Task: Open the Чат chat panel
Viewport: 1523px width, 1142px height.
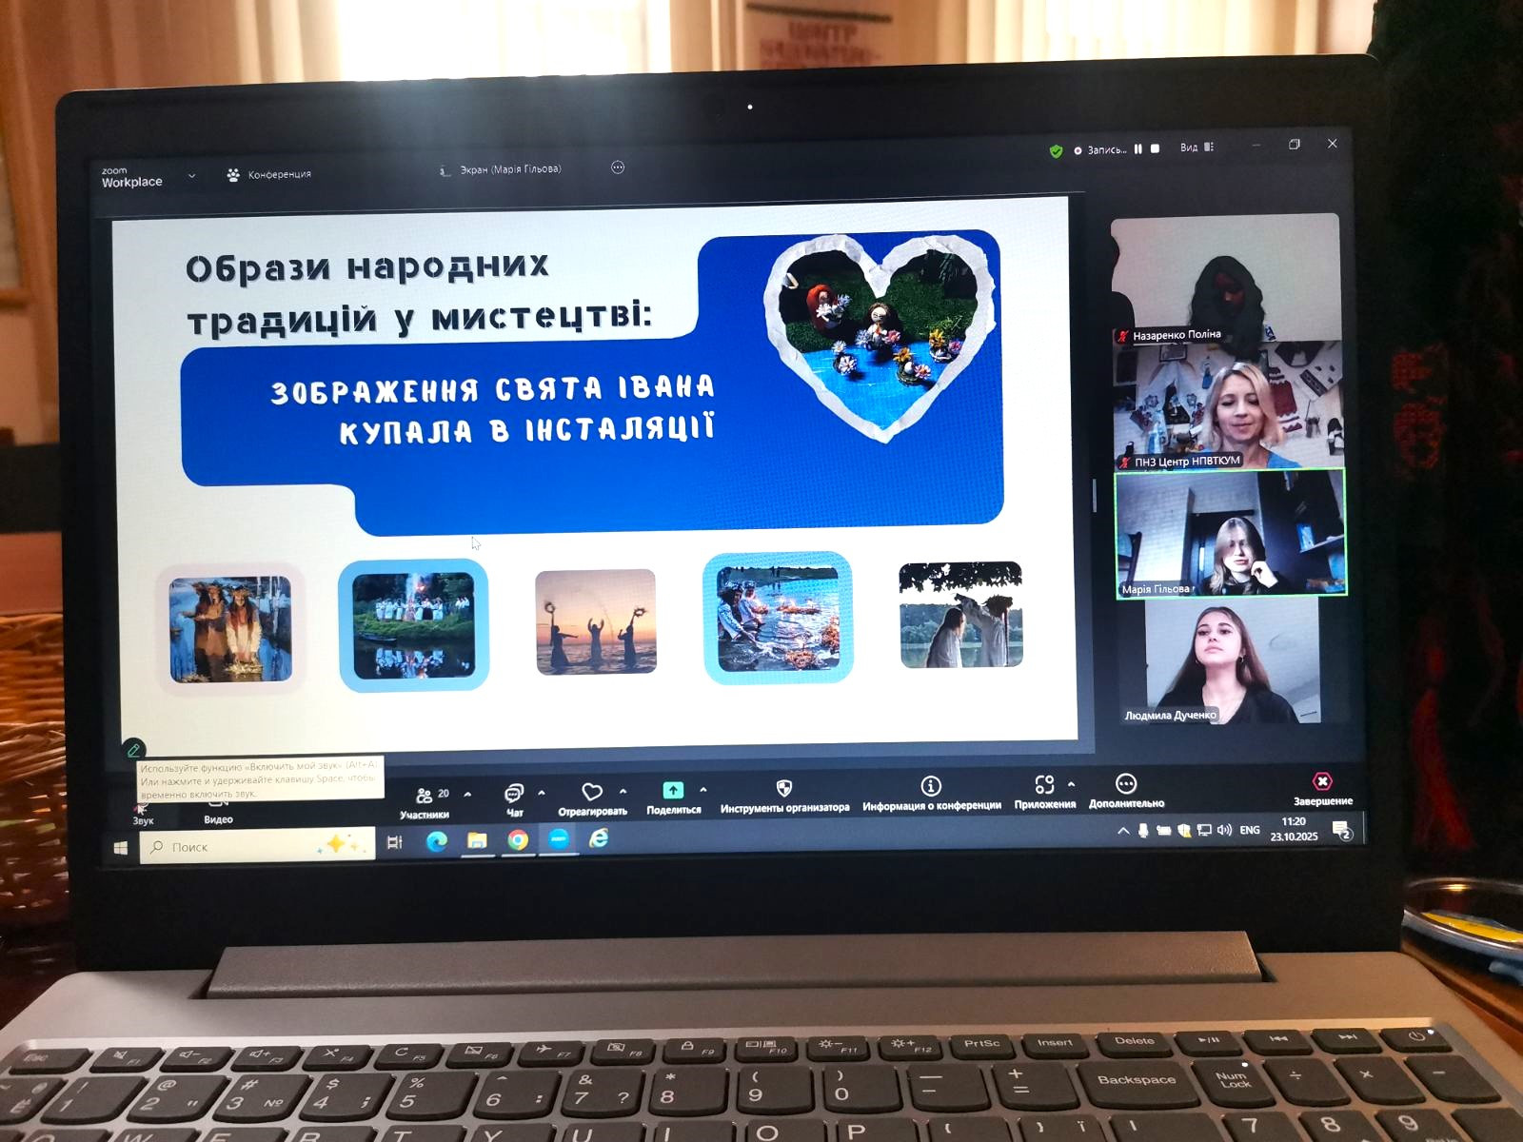Action: coord(514,794)
